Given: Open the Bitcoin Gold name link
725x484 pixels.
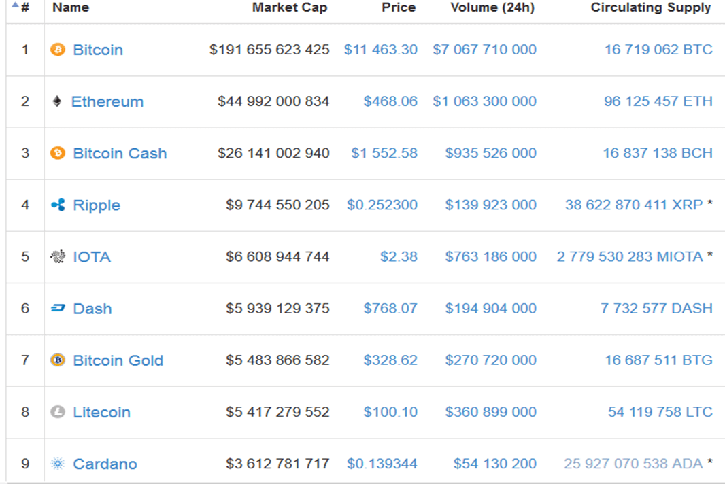Looking at the screenshot, I should click(x=118, y=360).
